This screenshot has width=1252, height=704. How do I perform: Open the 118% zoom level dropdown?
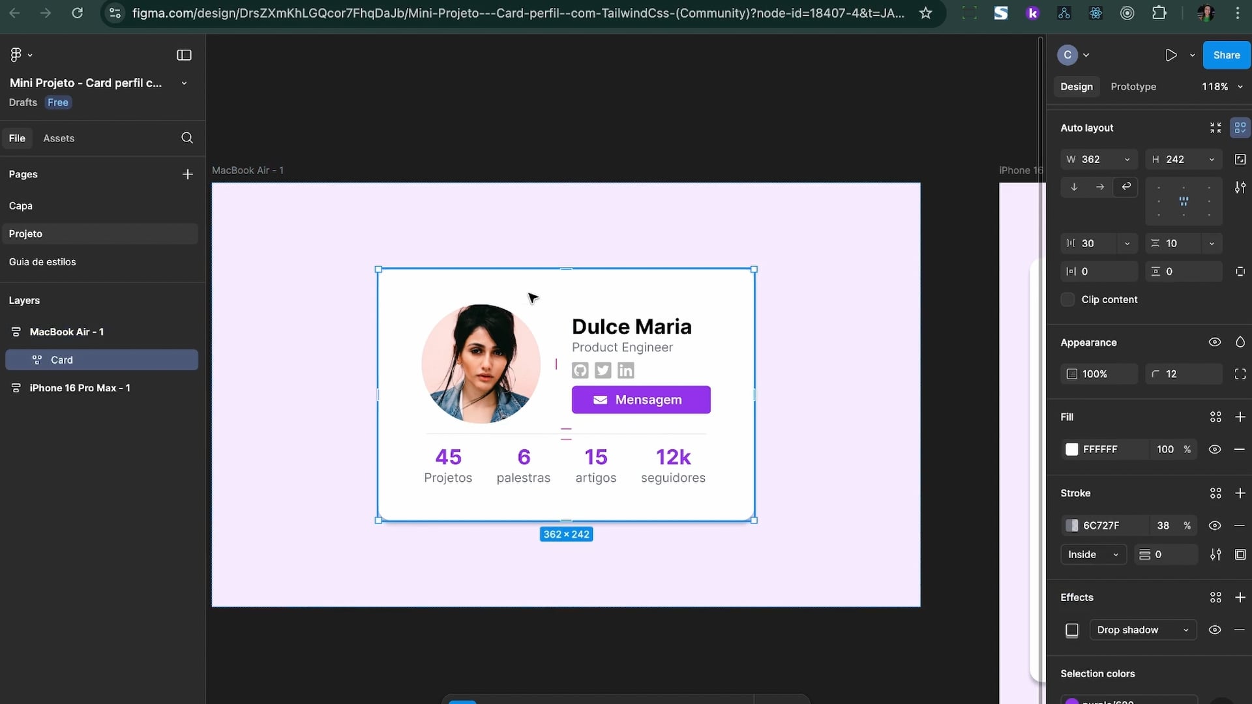point(1222,87)
